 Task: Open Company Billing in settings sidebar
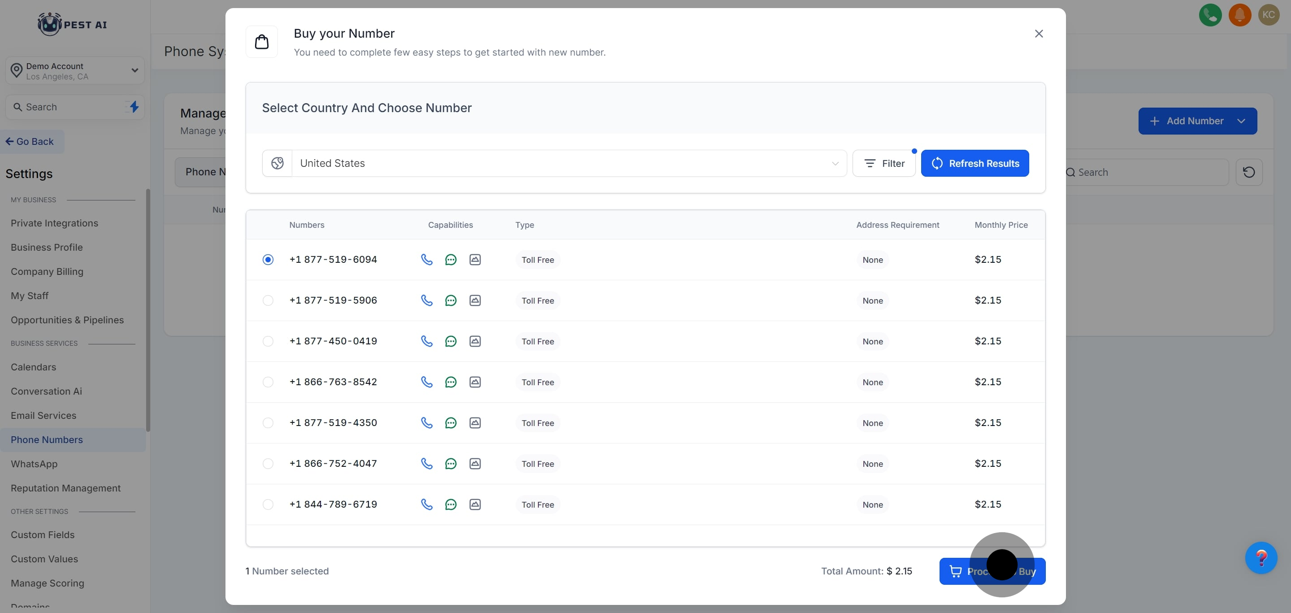pos(47,272)
